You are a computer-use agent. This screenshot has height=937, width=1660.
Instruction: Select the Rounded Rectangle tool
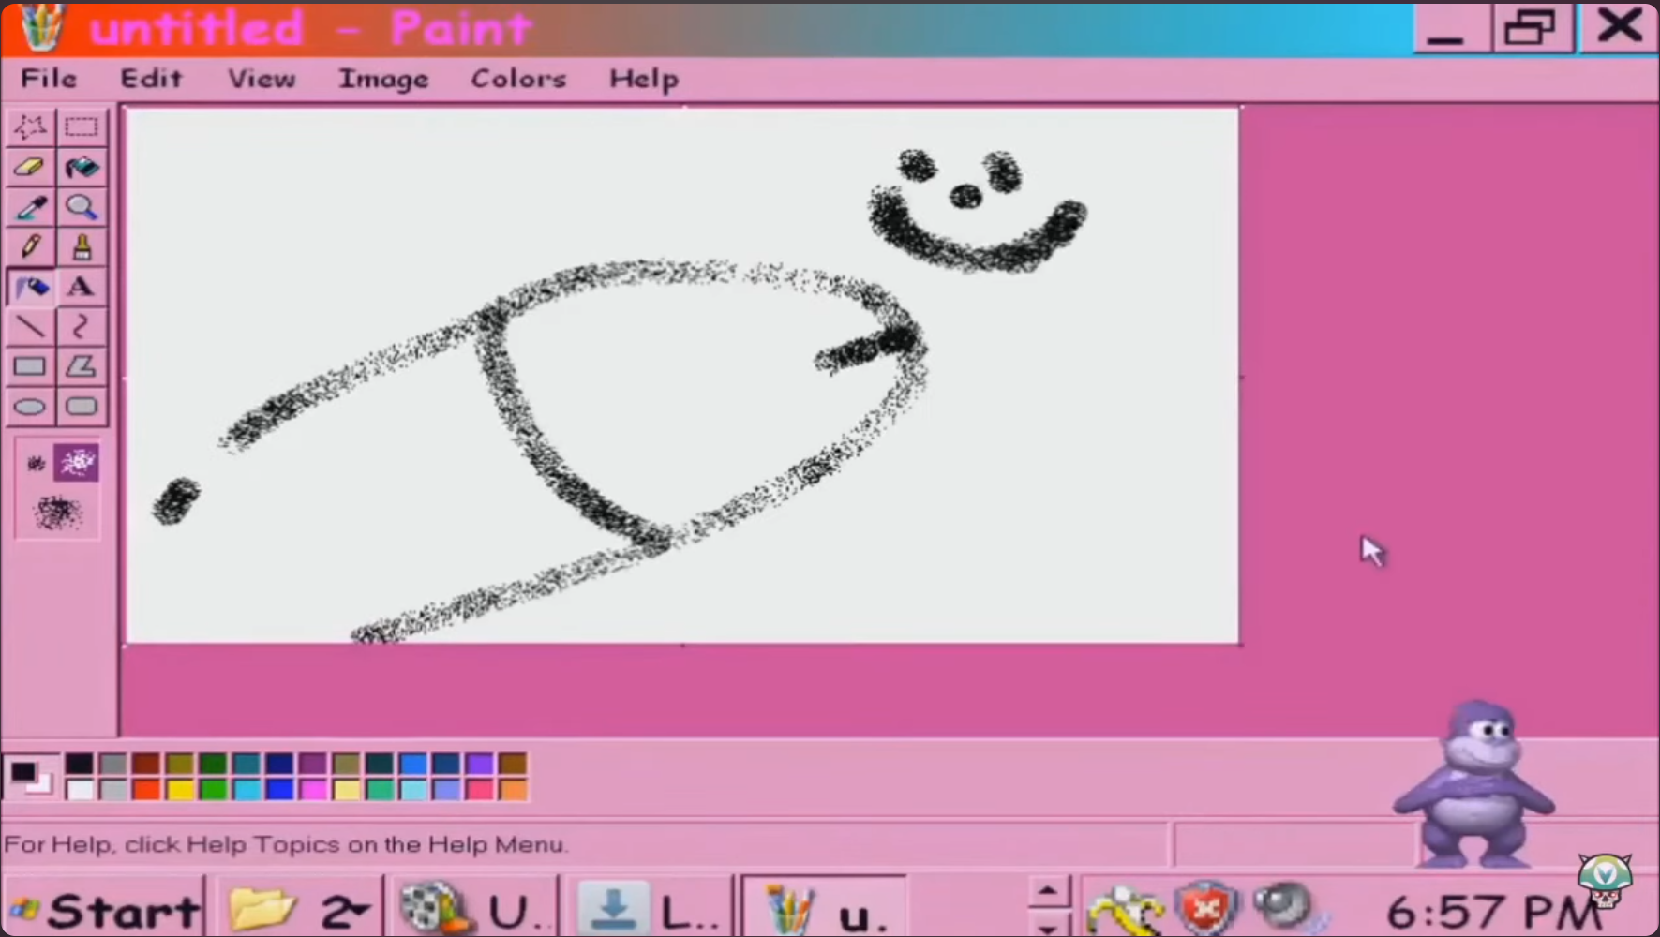coord(82,407)
